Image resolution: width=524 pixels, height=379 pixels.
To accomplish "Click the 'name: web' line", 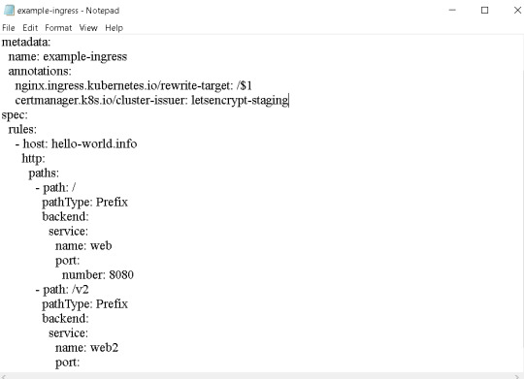I will [x=83, y=246].
